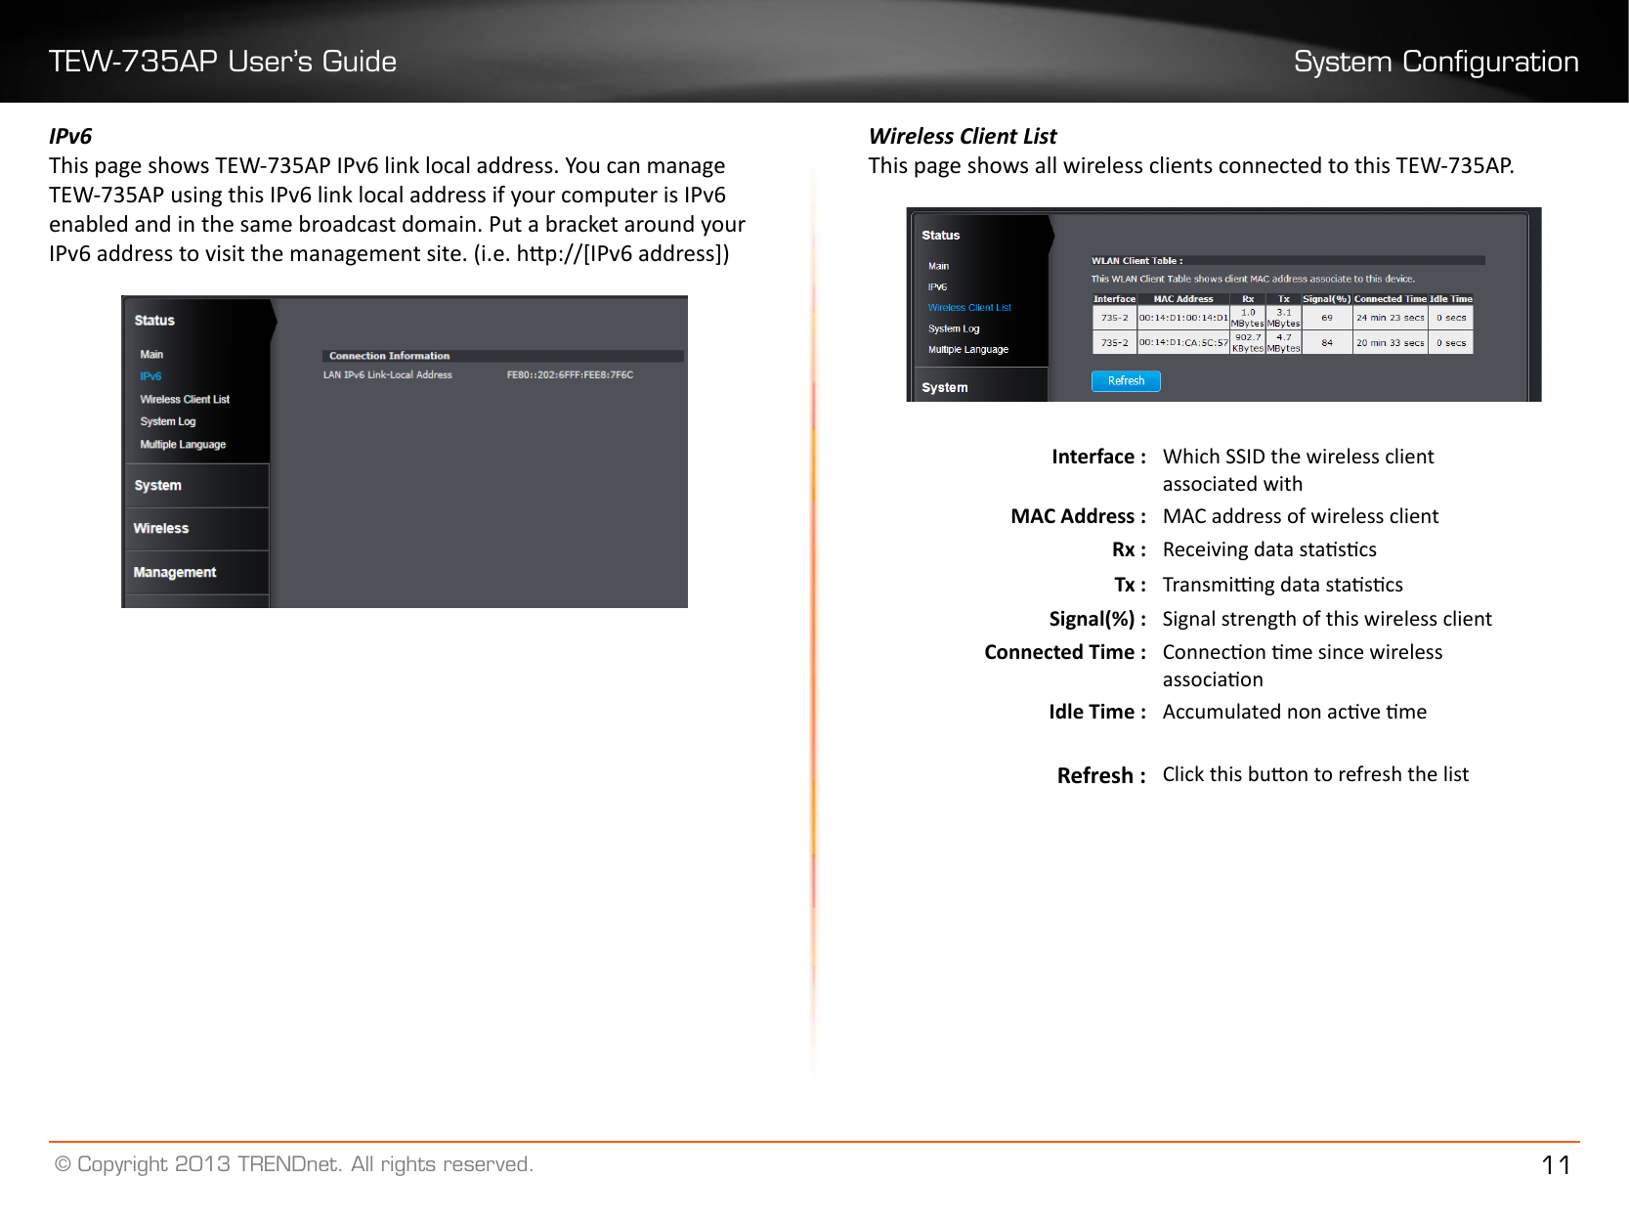
Task: Click the page number 11
Action: (1556, 1165)
